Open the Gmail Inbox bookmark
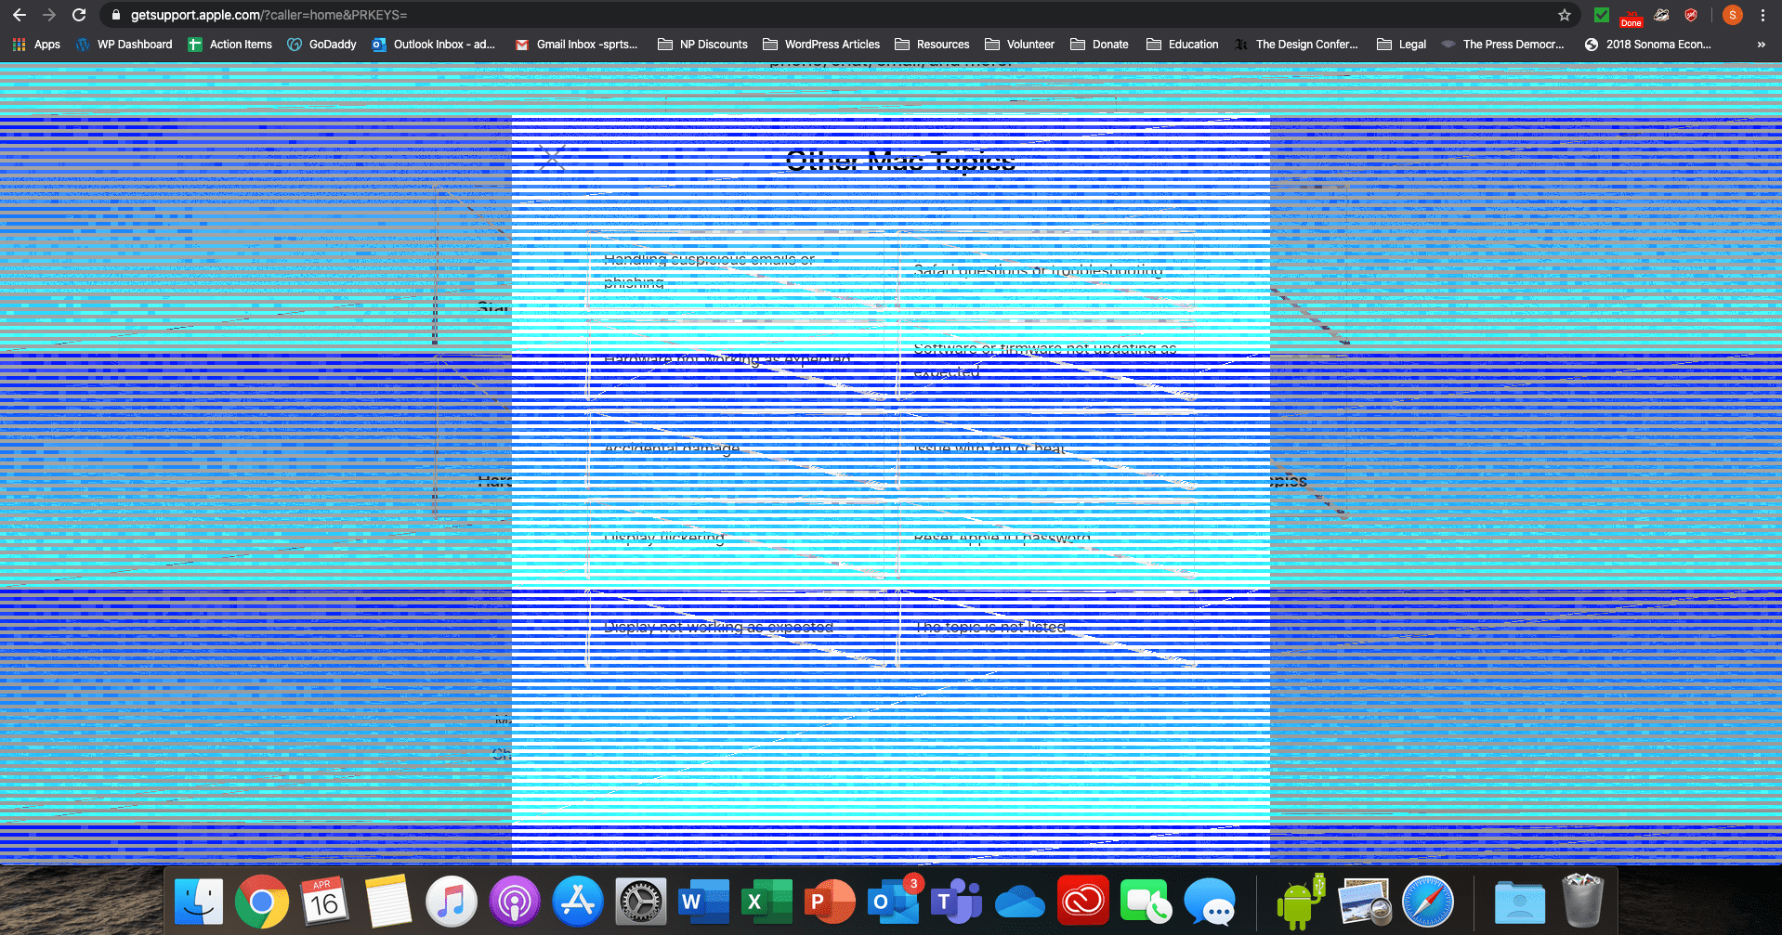This screenshot has height=935, width=1782. 576,44
